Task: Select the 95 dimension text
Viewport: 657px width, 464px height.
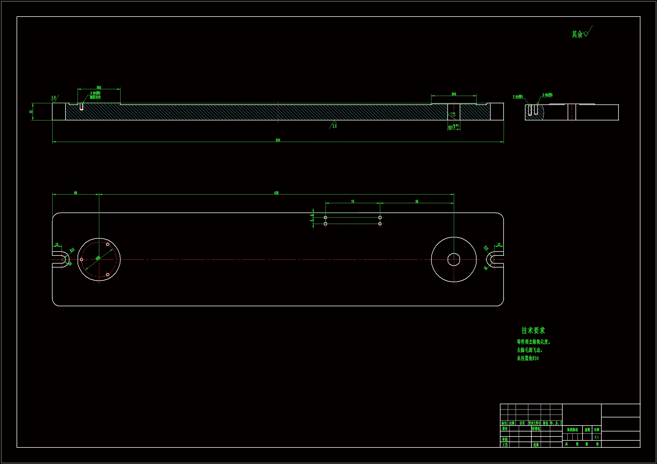Action: (417, 202)
